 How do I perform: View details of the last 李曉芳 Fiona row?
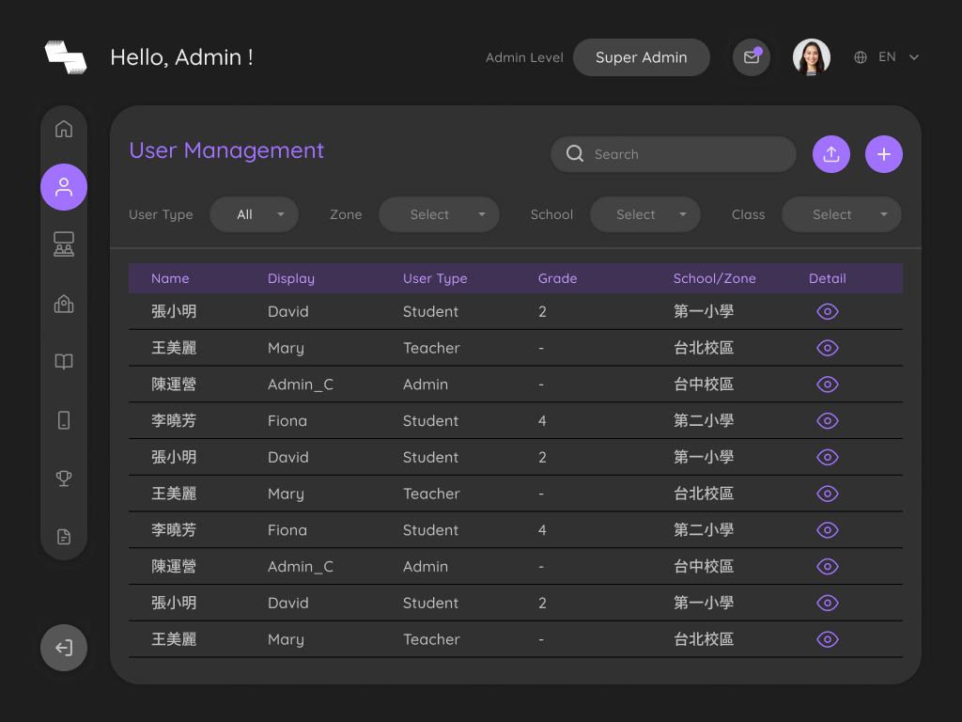(827, 530)
